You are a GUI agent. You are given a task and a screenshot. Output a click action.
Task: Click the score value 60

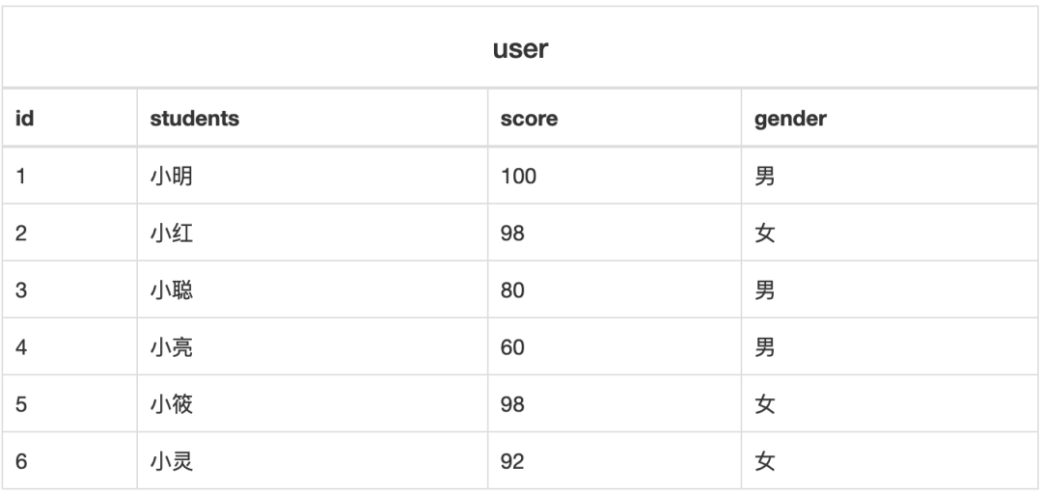click(512, 347)
